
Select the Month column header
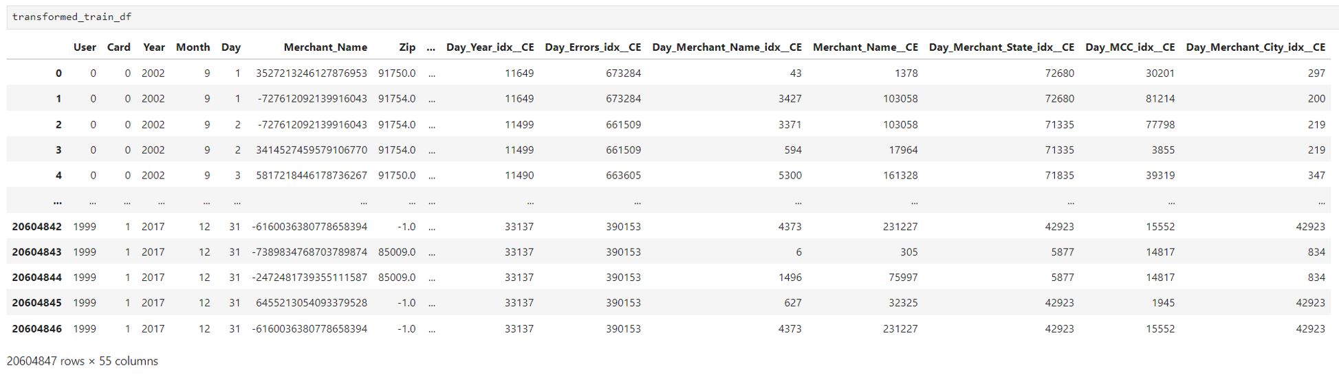pyautogui.click(x=193, y=47)
